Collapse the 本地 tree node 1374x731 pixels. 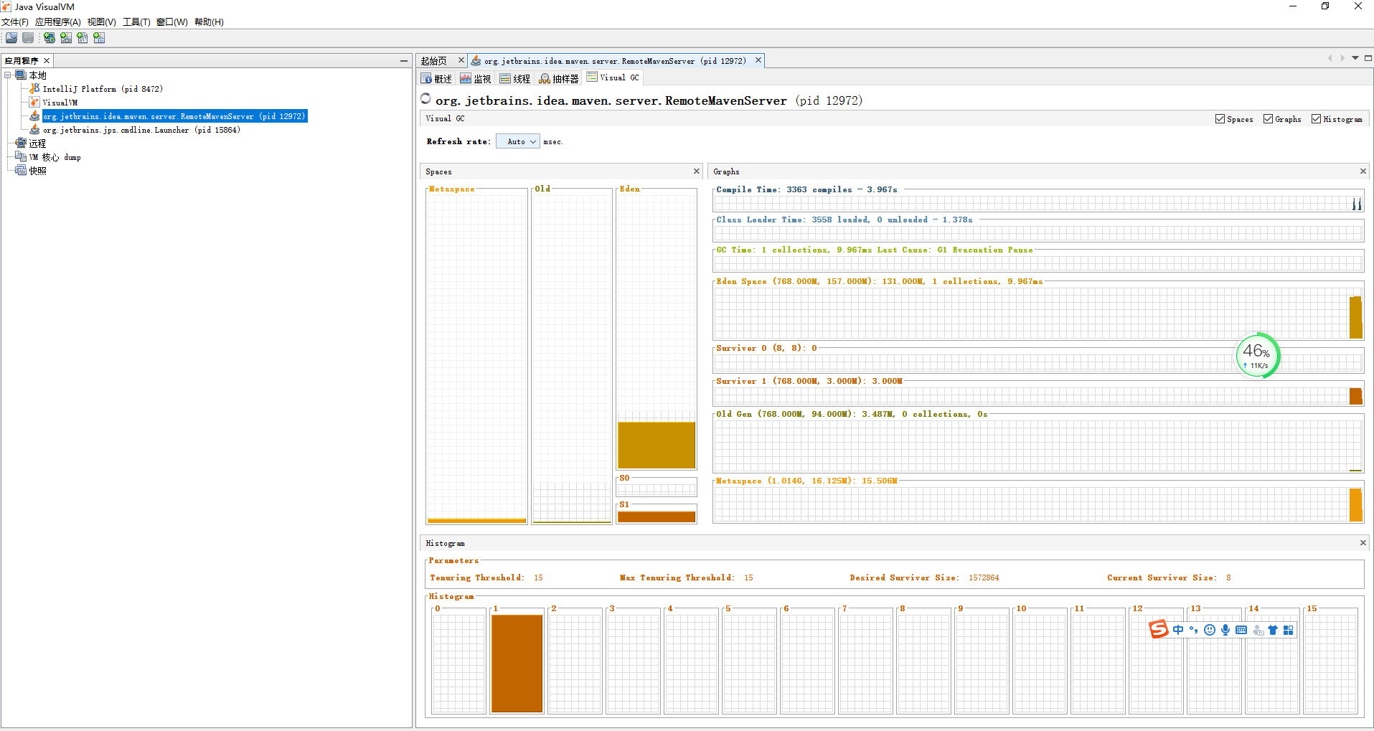click(8, 75)
